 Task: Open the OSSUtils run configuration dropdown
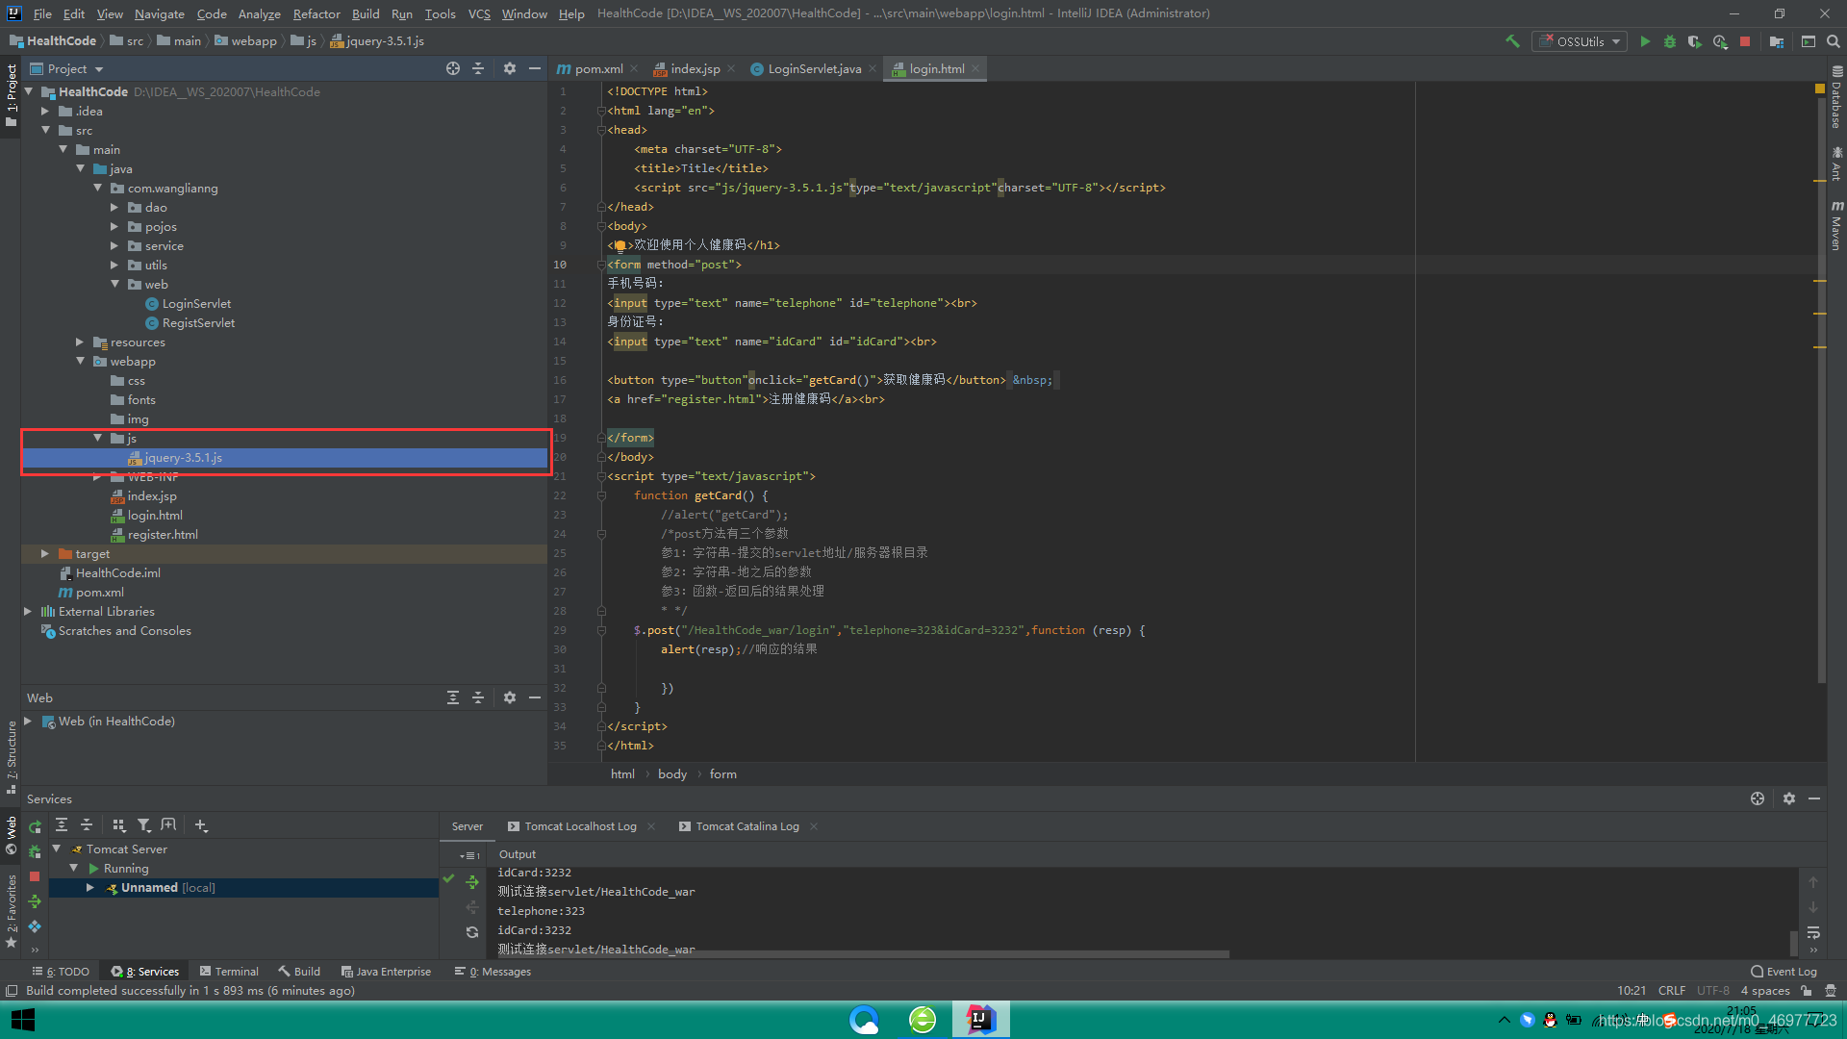pyautogui.click(x=1580, y=41)
